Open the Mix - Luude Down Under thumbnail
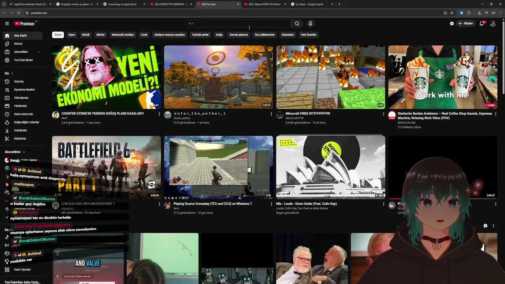 [331, 167]
